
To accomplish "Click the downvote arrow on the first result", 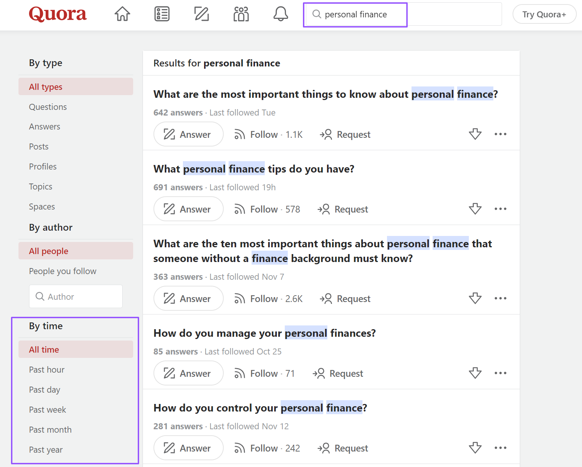I will (475, 134).
